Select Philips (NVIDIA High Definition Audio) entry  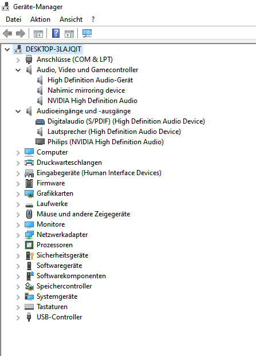105,142
